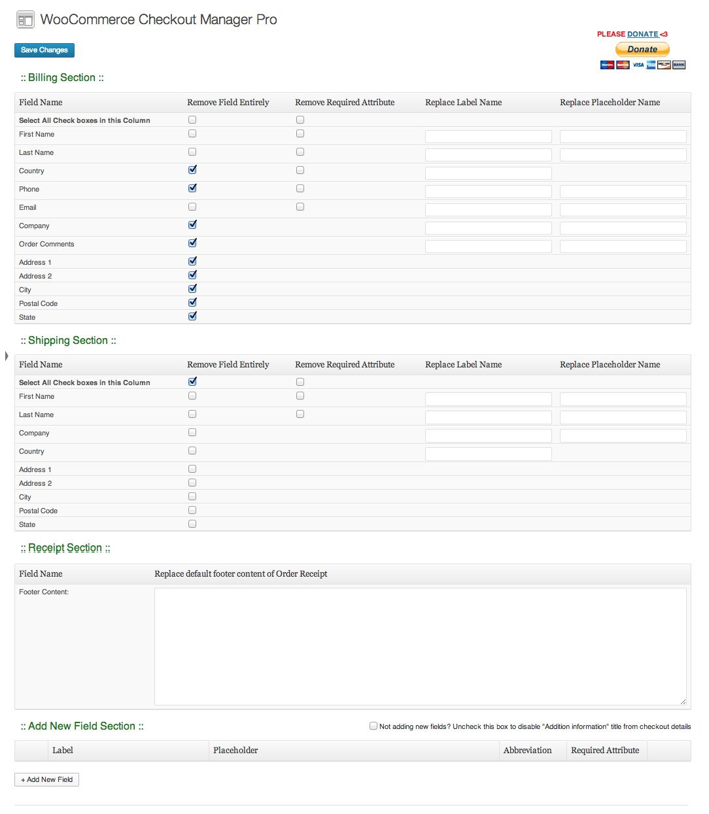
Task: Check Remove Field for Shipping First Name
Action: point(192,396)
